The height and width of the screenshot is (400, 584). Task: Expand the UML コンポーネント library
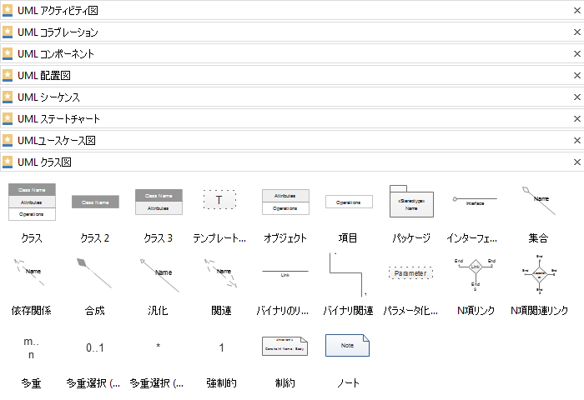pyautogui.click(x=292, y=53)
